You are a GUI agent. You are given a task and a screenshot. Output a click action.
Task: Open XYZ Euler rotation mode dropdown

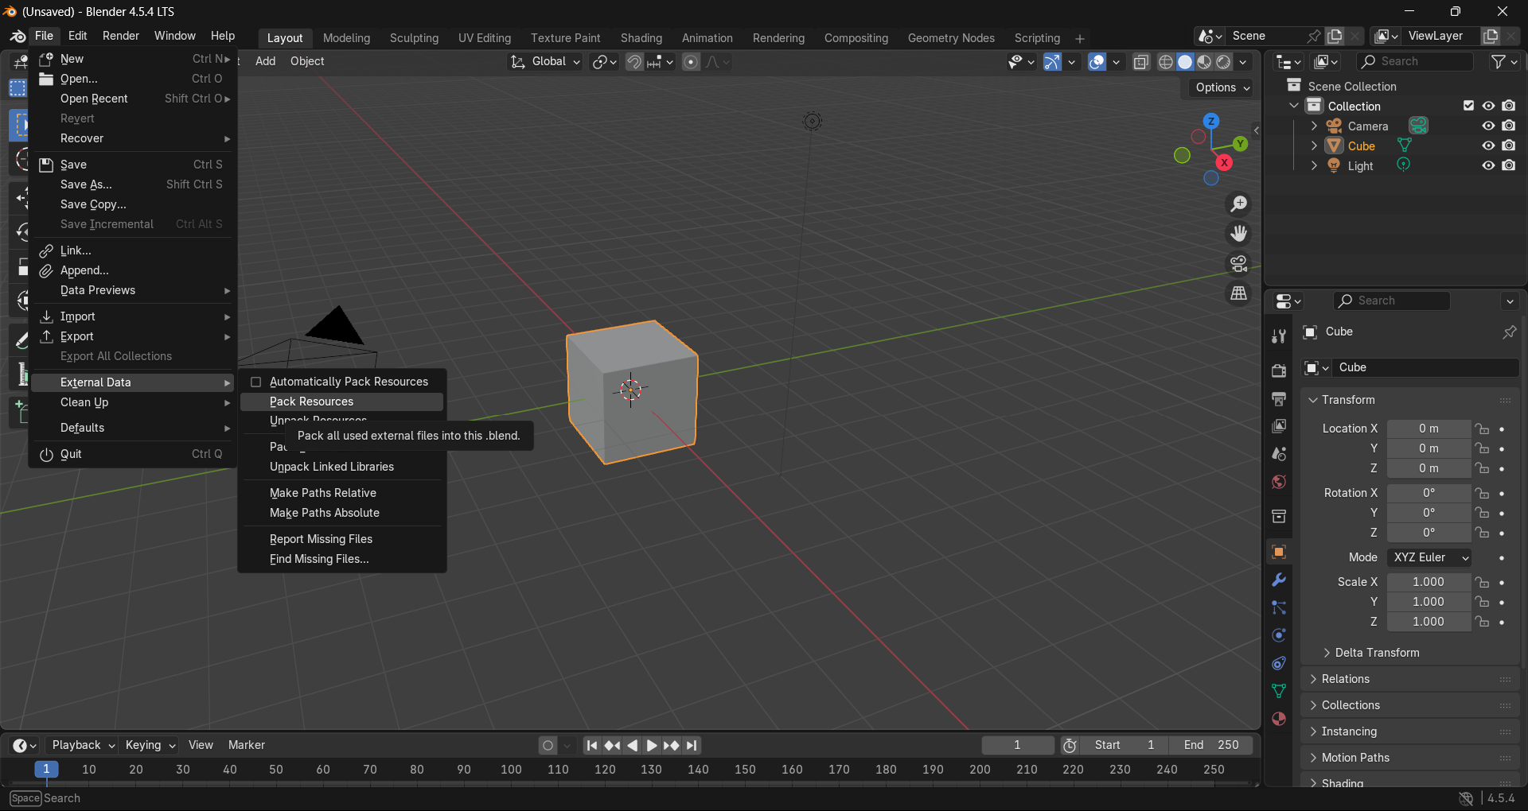pos(1429,557)
